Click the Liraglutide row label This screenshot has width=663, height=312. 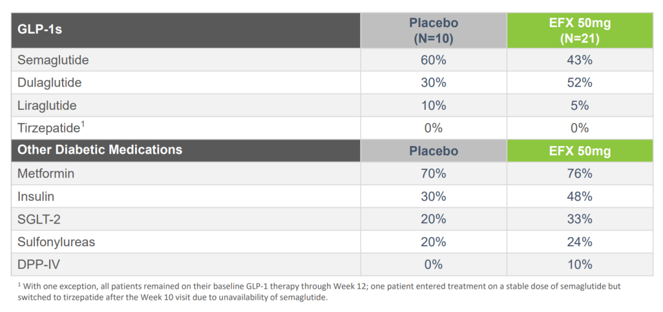point(47,106)
